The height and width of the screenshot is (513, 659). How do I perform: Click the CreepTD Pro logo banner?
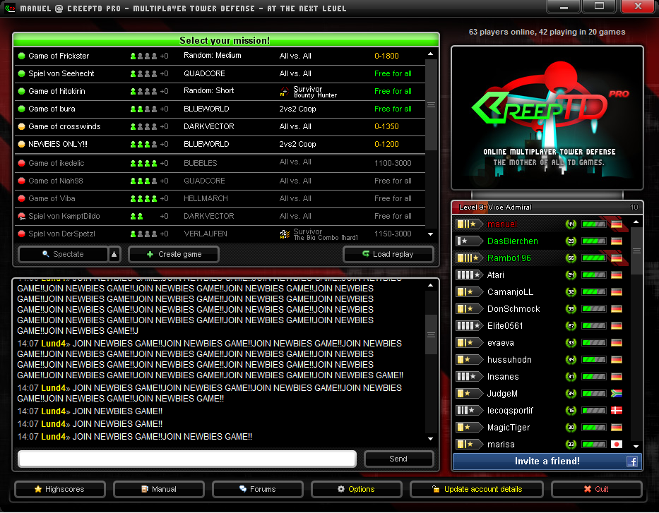[x=547, y=118]
